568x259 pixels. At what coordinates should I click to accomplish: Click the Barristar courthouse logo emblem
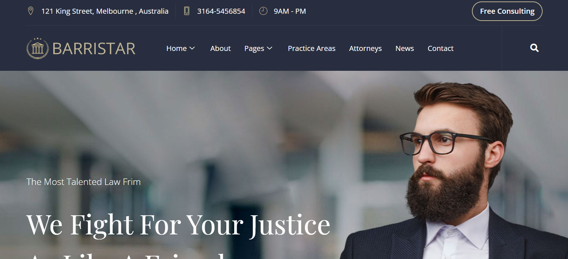coord(37,48)
